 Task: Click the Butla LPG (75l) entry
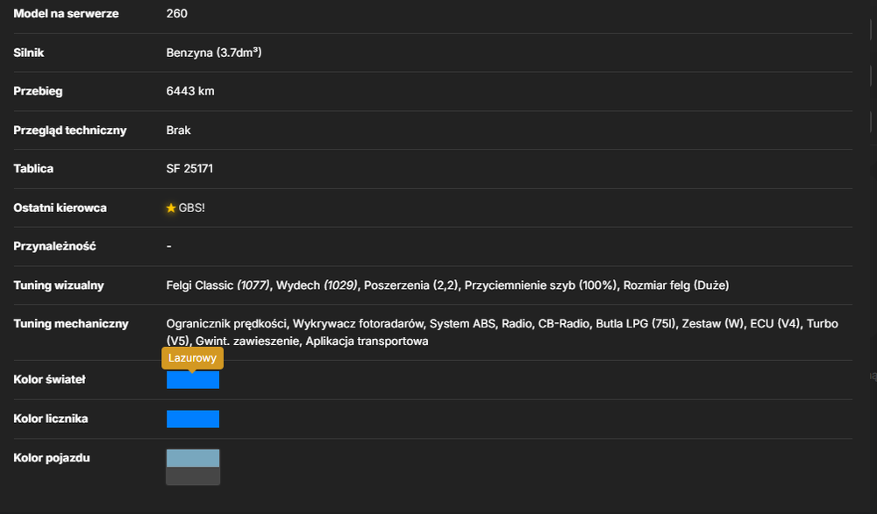coord(635,324)
